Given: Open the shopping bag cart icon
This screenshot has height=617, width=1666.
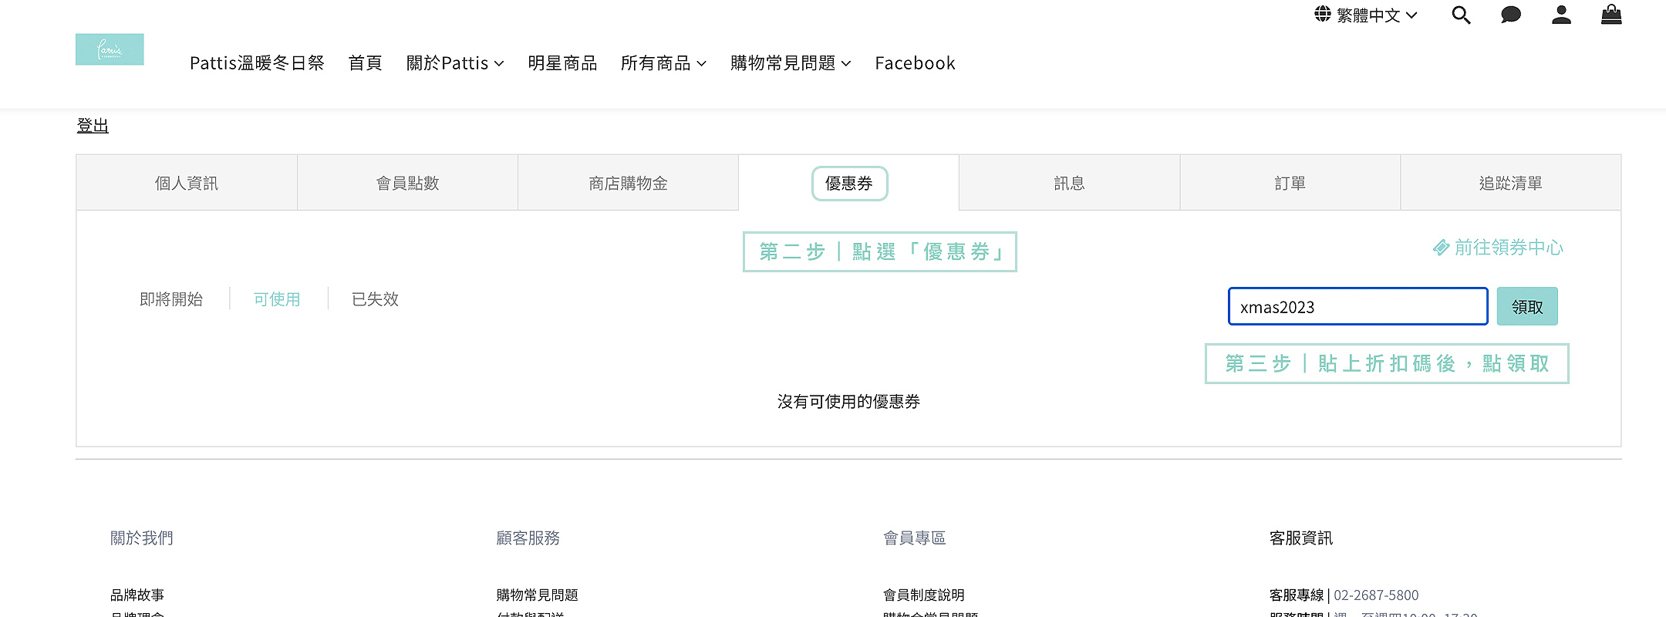Looking at the screenshot, I should 1611,15.
